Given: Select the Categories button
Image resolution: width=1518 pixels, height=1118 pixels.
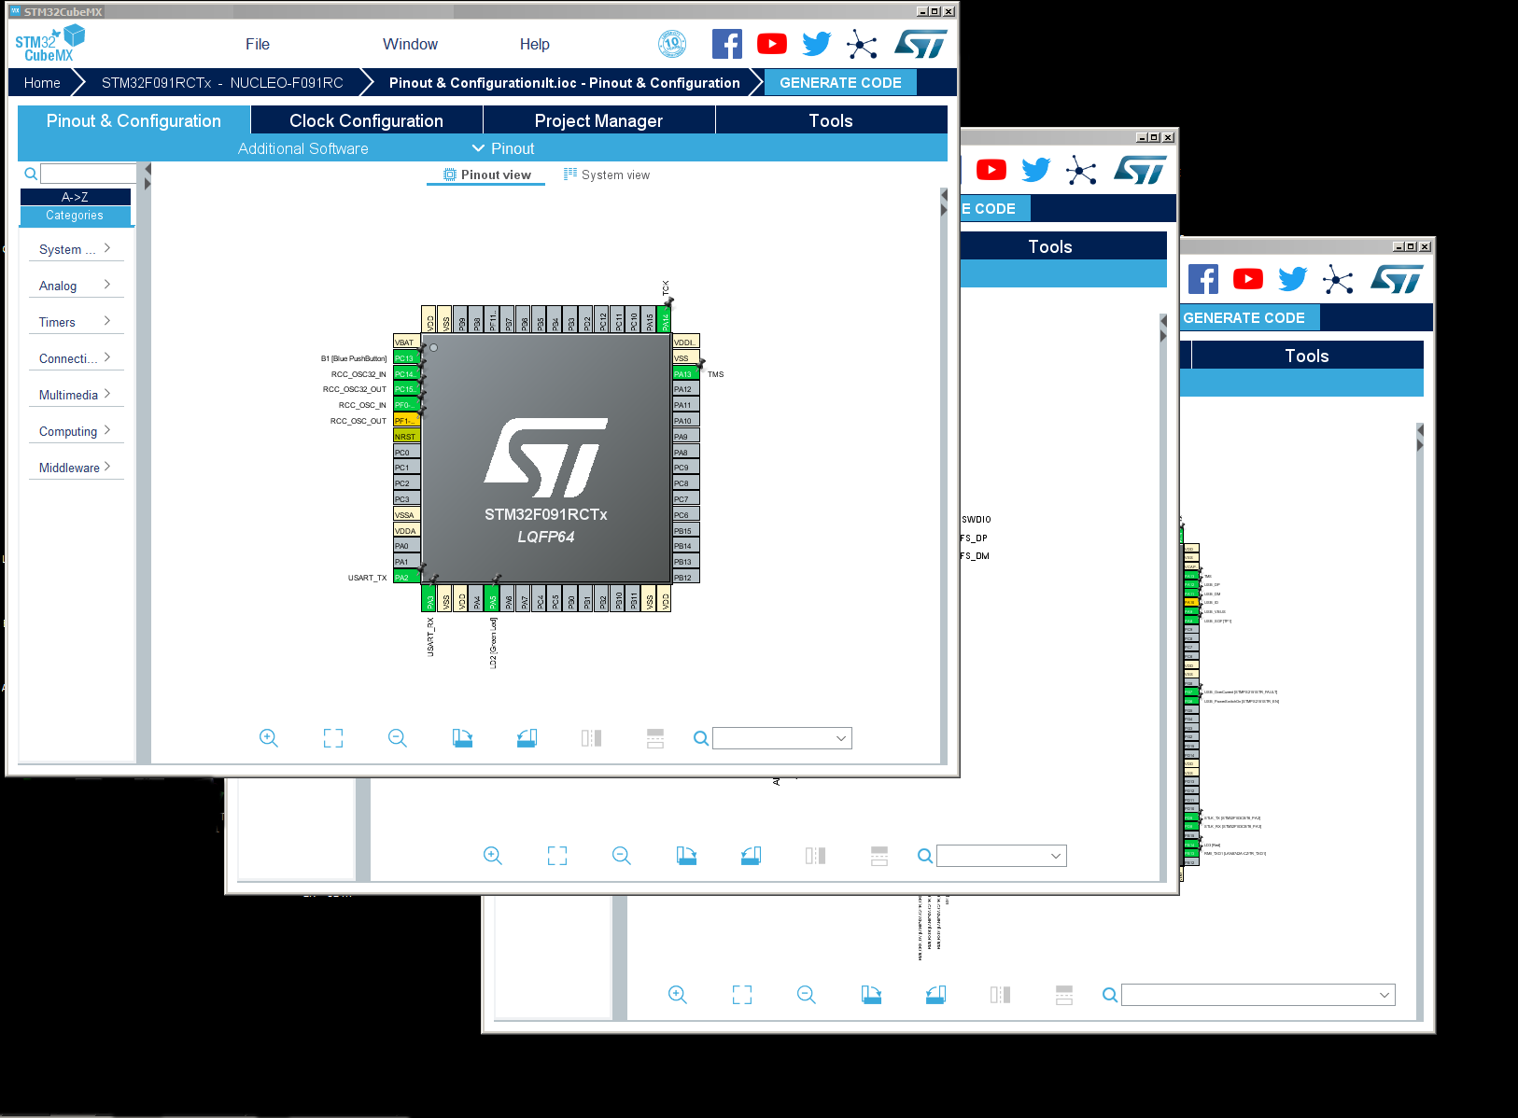Looking at the screenshot, I should 76,216.
